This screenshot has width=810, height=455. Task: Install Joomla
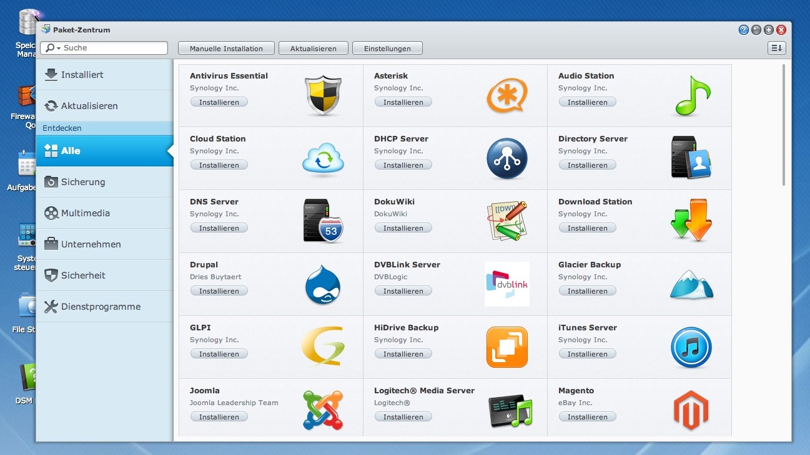(219, 417)
